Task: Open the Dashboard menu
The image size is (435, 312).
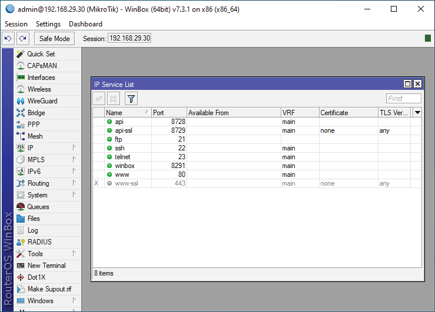Action: click(x=85, y=24)
